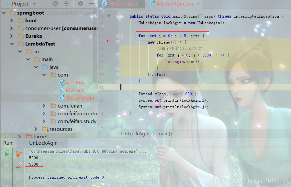Switch to the MyLock.java tab
Screen dimensions: 291x187
tap(122, 4)
